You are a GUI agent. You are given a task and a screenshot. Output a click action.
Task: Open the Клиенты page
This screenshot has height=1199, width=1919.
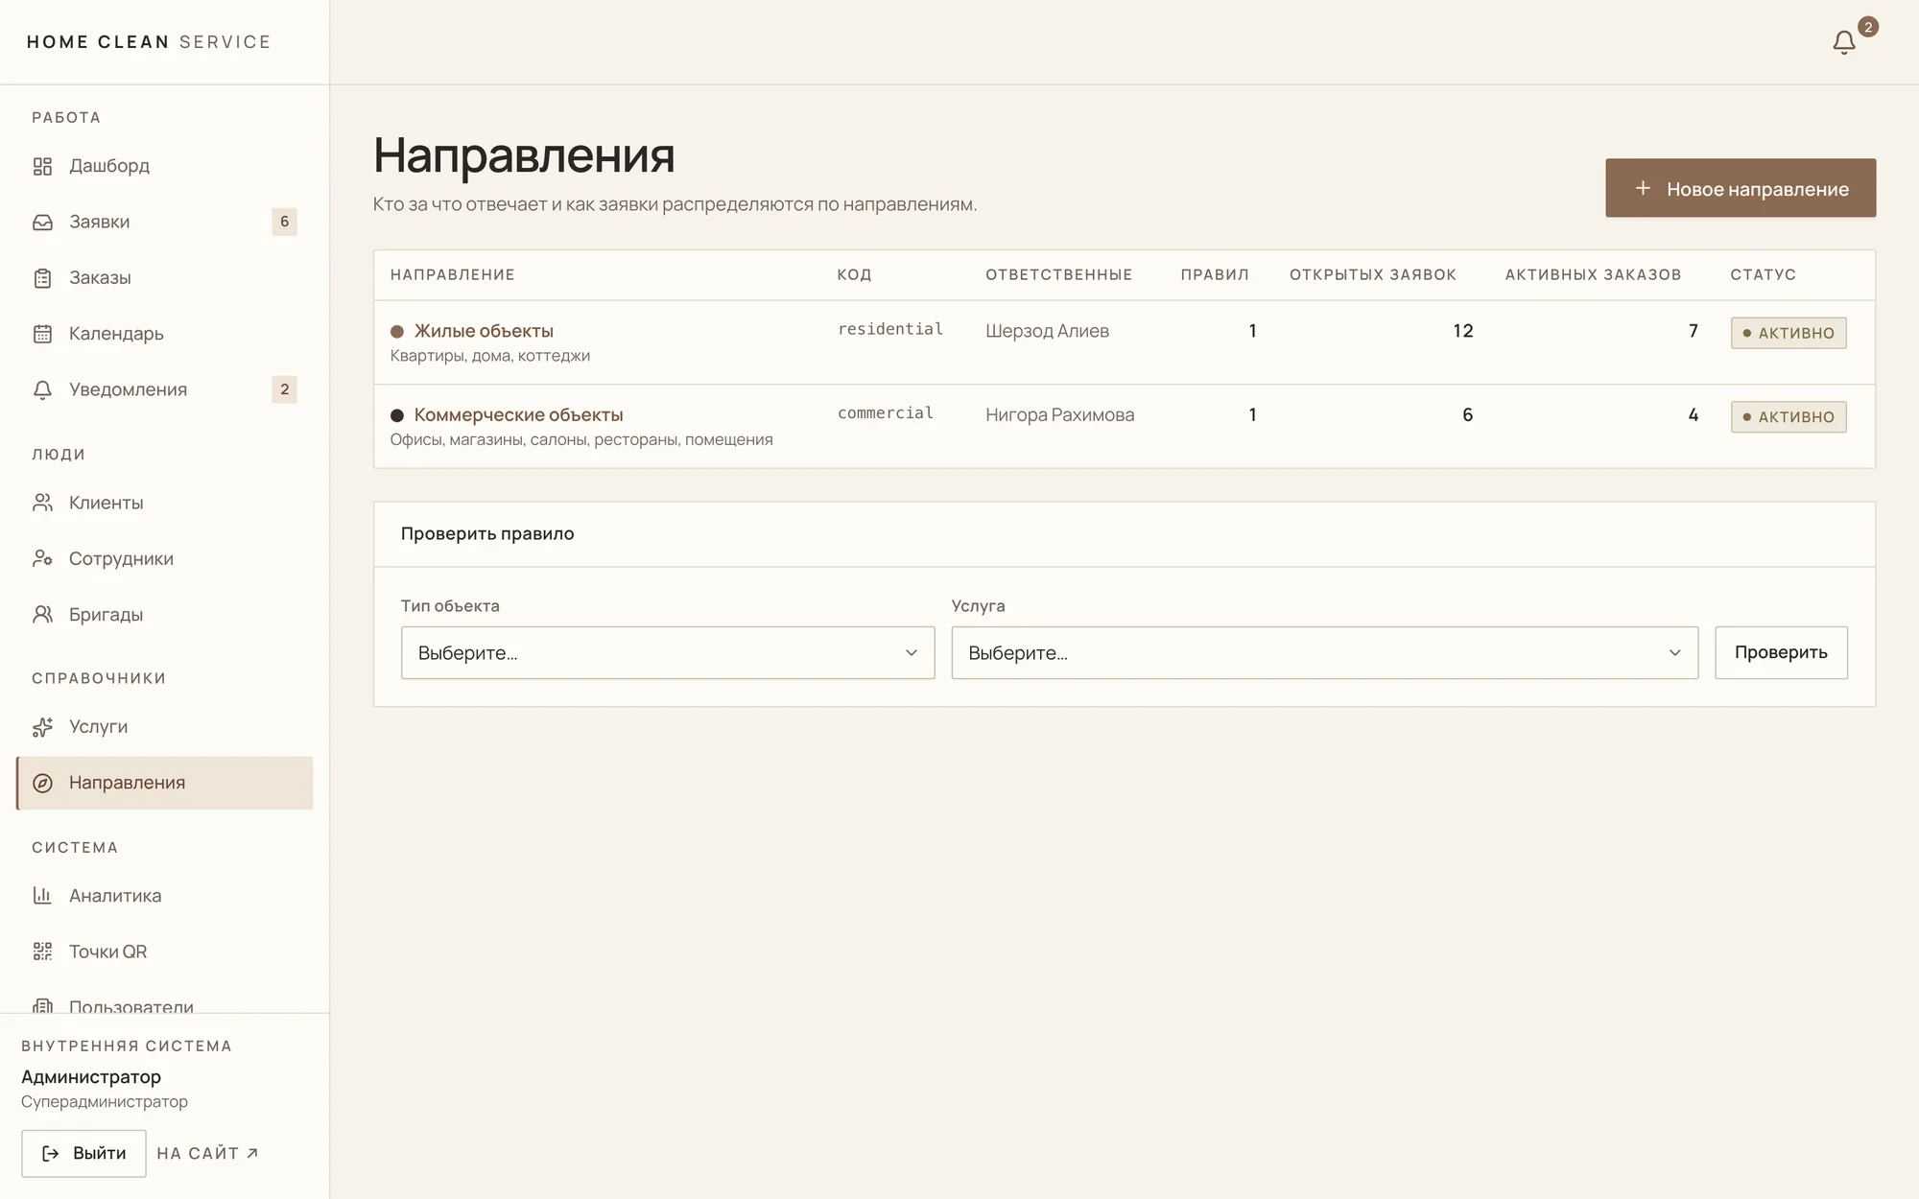tap(165, 503)
